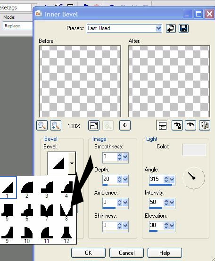Click the proof eye button
Screen dimensions: 215x261
click(x=190, y=125)
